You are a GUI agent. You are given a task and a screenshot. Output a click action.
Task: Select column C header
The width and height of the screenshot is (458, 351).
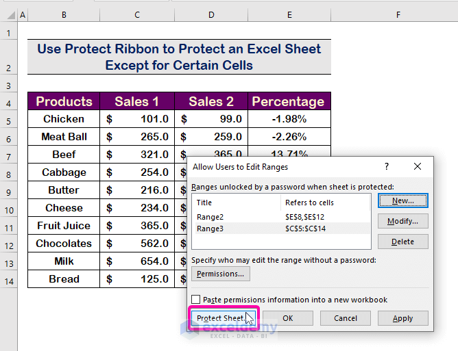pyautogui.click(x=137, y=14)
